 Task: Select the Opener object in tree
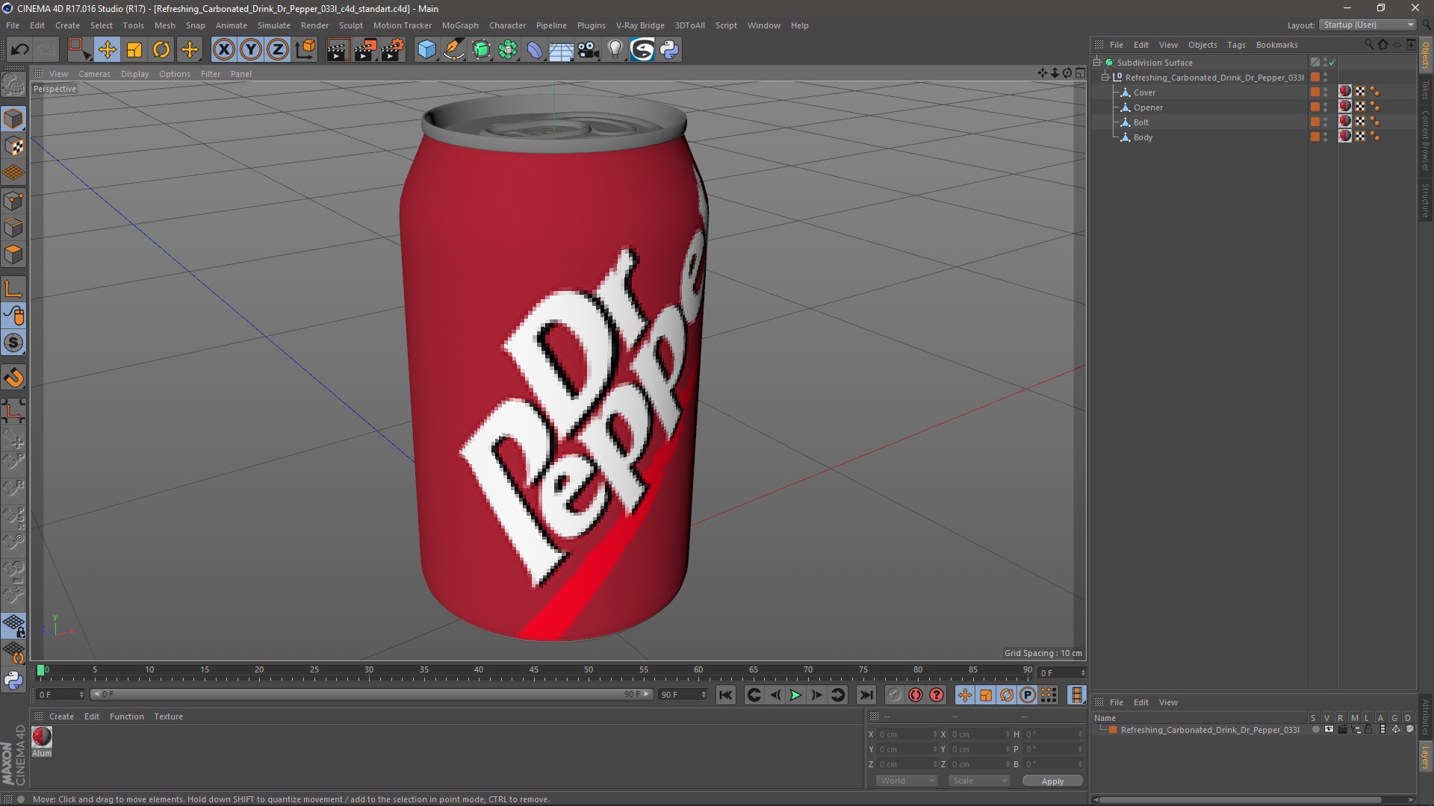1148,107
